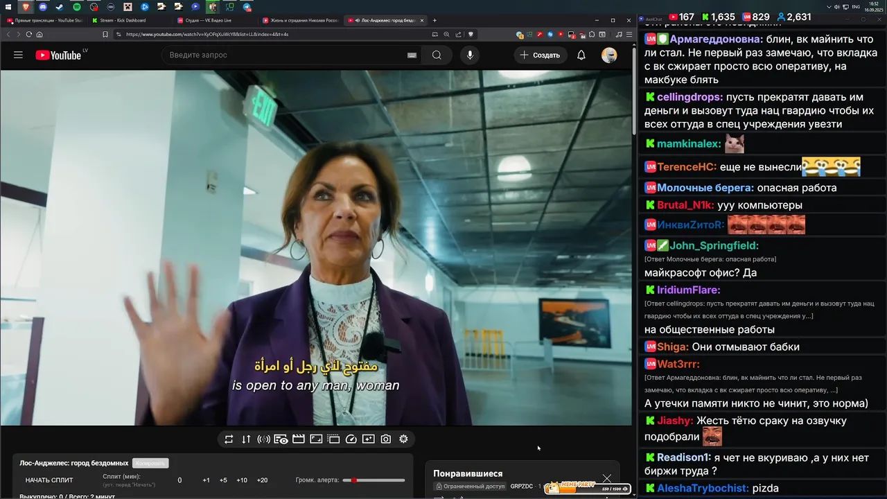
Task: Click the up-down arrows sort icon
Action: (246, 439)
